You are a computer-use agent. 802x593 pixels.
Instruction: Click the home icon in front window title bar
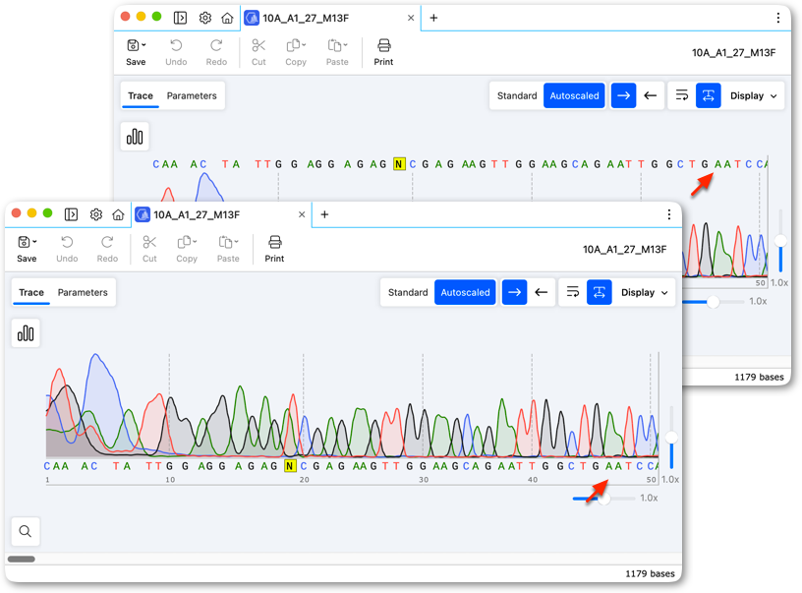pos(118,214)
